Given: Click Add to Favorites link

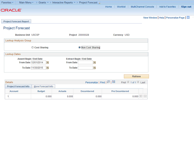Looking at the screenshot, I should coord(167,7).
